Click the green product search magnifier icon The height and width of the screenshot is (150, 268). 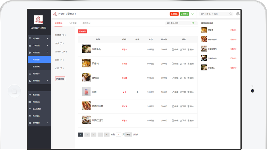pos(193,23)
